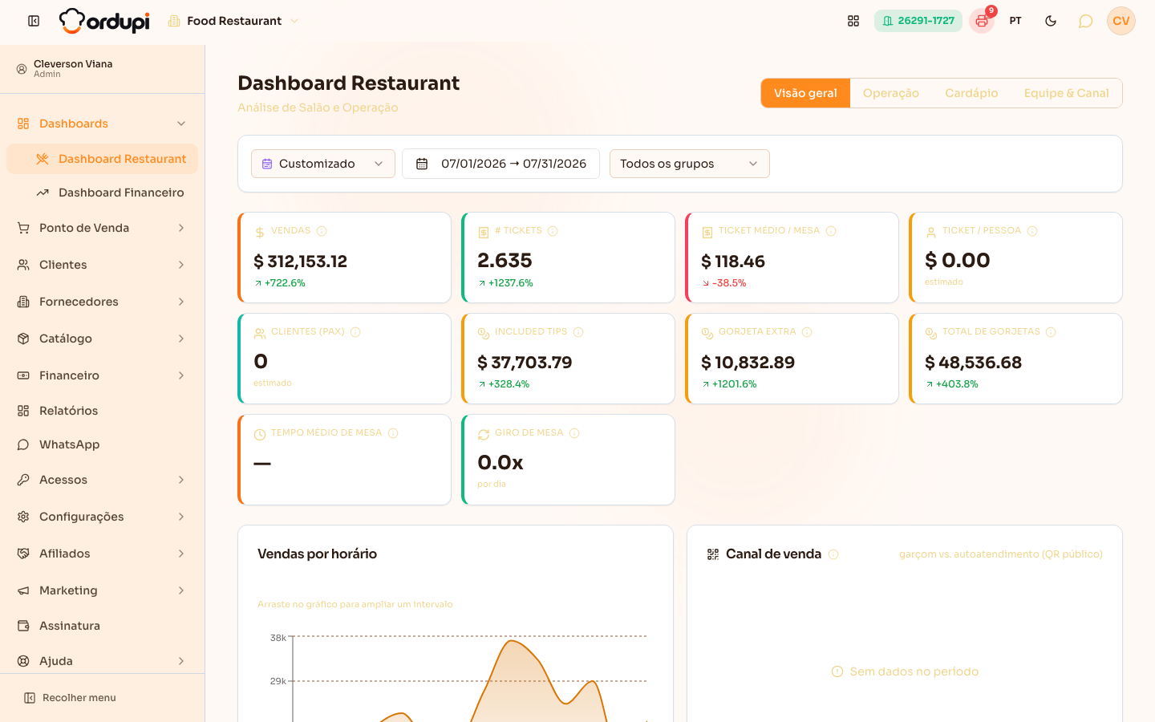1155x722 pixels.
Task: Expand the Acessos menu
Action: tap(102, 480)
